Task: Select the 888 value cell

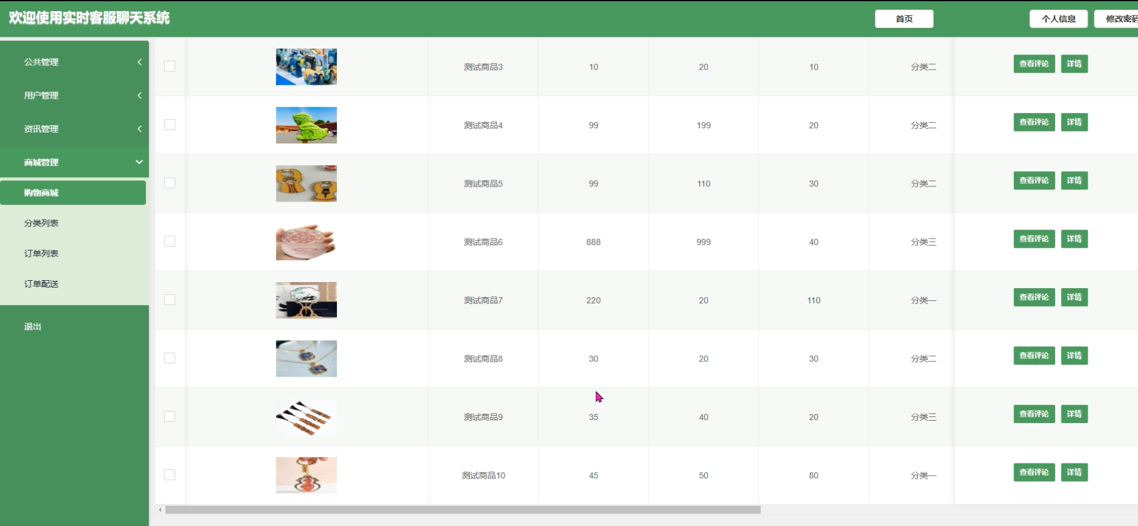Action: point(594,242)
